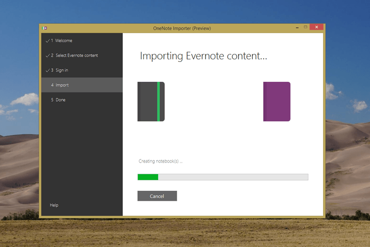
Task: Select the Welcome step in sidebar
Action: pyautogui.click(x=82, y=41)
